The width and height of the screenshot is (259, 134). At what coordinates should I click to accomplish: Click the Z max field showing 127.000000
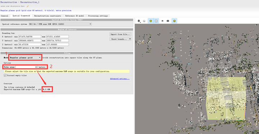58,44
